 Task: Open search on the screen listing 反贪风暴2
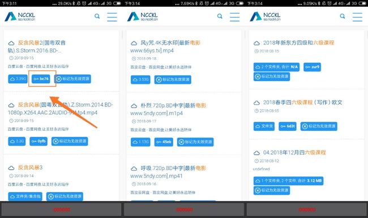pyautogui.click(x=97, y=16)
